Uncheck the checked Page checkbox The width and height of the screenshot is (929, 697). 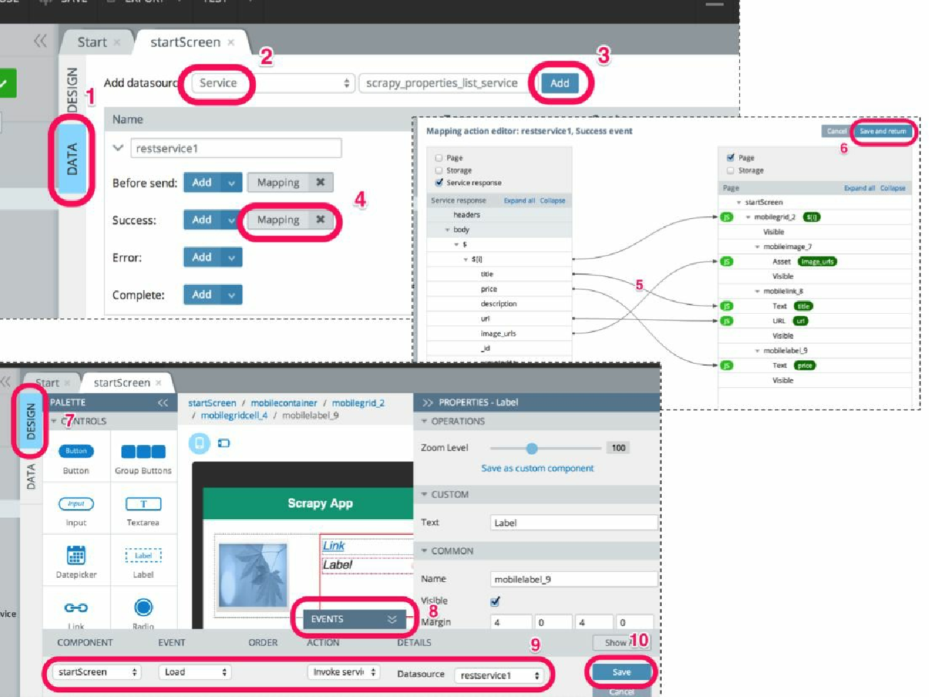click(730, 158)
